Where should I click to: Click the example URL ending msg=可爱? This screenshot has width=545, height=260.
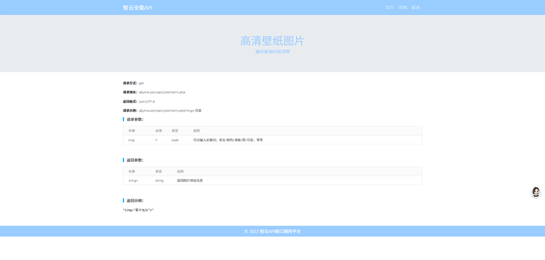click(170, 110)
